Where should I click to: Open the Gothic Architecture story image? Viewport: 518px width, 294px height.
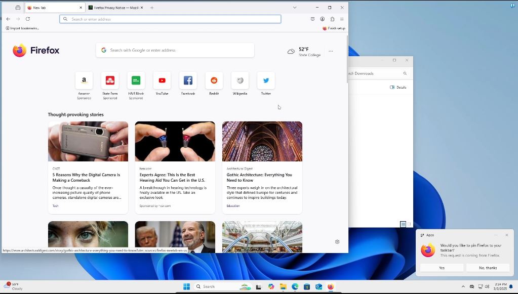point(262,141)
